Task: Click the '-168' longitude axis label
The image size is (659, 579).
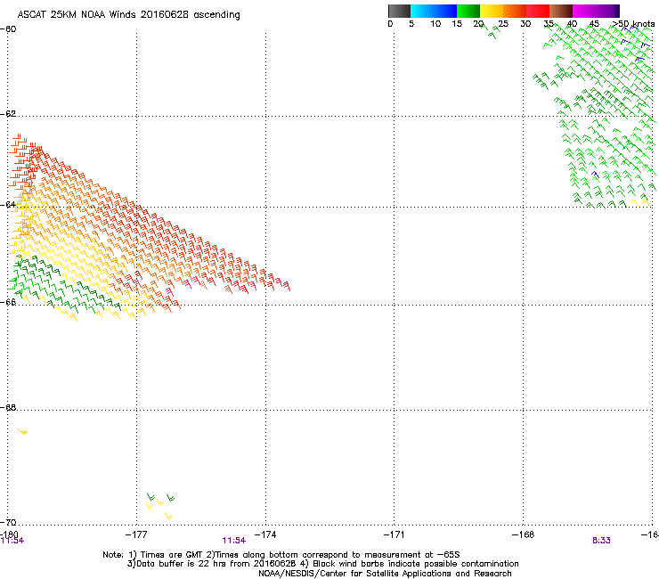Action: [524, 534]
